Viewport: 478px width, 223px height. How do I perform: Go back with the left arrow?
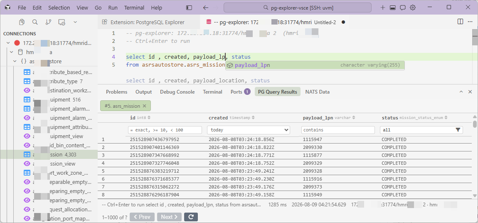206,7
